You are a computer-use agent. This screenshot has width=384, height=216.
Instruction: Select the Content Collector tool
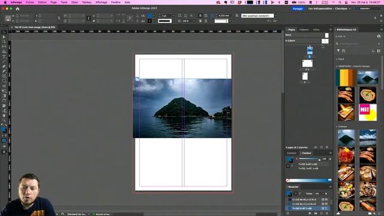tap(4, 52)
